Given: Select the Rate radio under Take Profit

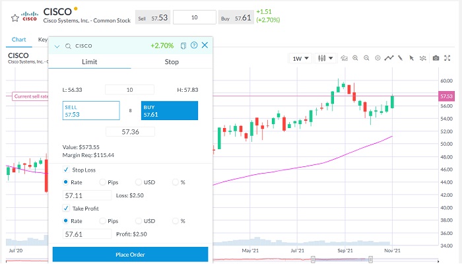Looking at the screenshot, I should tap(66, 220).
